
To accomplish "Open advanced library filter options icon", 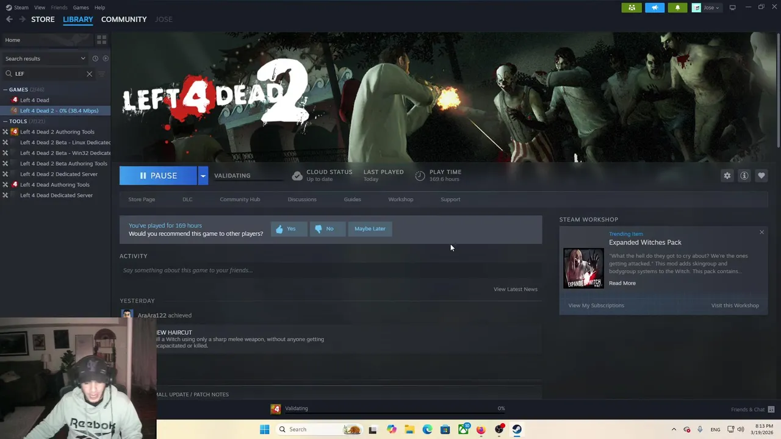I will tap(101, 74).
